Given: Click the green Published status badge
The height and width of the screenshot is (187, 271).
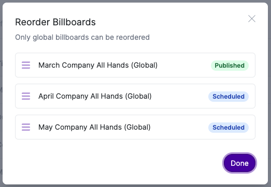Looking at the screenshot, I should pos(230,66).
